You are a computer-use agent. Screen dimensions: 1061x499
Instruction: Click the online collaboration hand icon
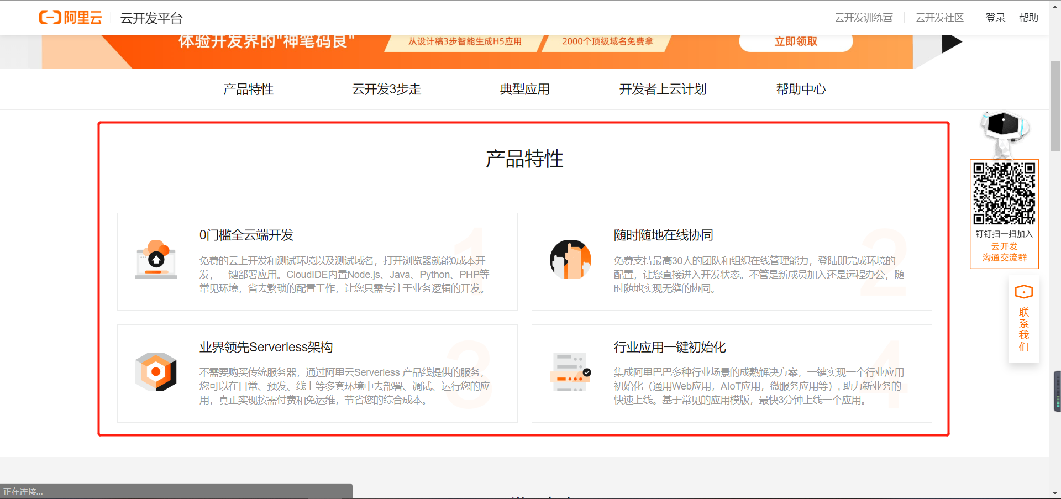tap(571, 260)
